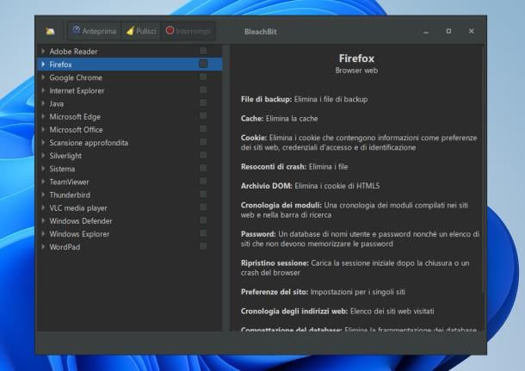Click the 'Firefox' heading in description pane
The height and width of the screenshot is (371, 525).
pos(356,59)
